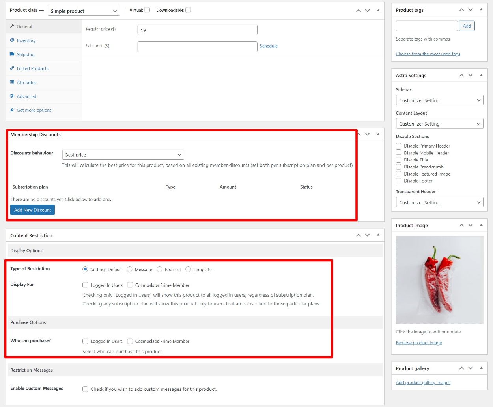
Task: Open Discounts behaviour Best price dropdown
Action: pos(123,155)
